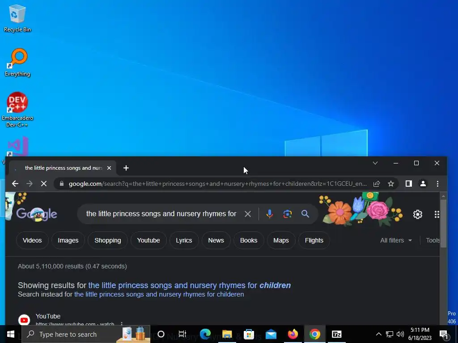Filter results by Youtube chip
The height and width of the screenshot is (343, 458).
point(148,240)
